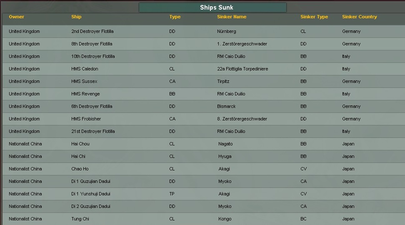
Task: Click the Sinker Name column header
Action: coord(231,17)
